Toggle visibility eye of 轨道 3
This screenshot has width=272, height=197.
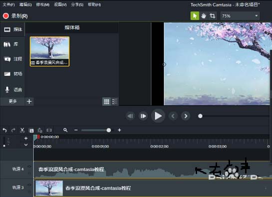click(x=29, y=185)
